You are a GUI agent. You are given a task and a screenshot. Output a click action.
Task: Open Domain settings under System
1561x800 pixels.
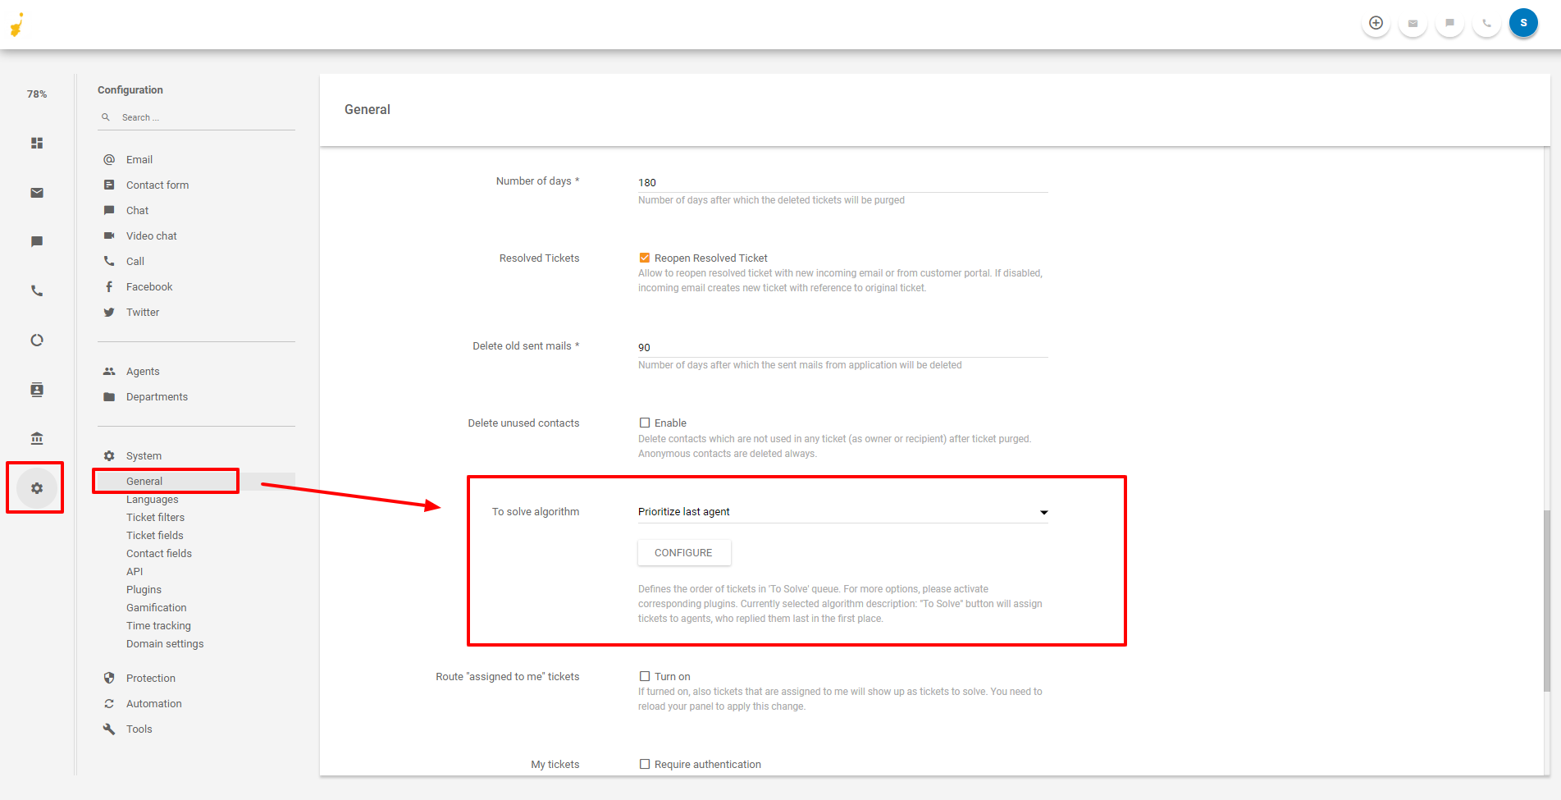(165, 643)
